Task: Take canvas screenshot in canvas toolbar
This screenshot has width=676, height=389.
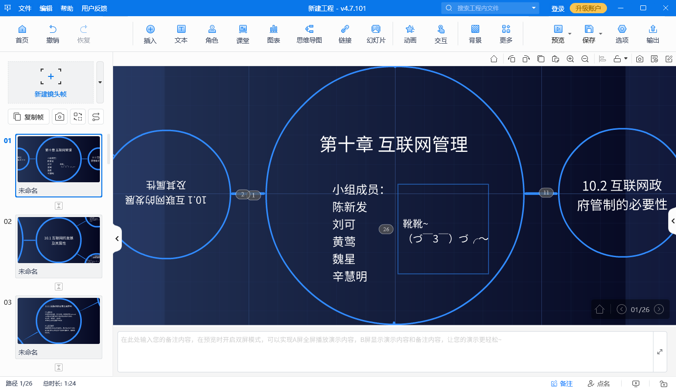Action: pyautogui.click(x=640, y=59)
